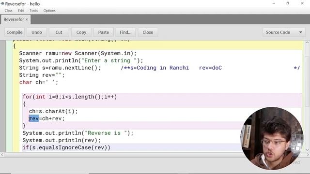Screen dimensions: 310x174
Task: Click the Paste button
Action: pos(104,32)
